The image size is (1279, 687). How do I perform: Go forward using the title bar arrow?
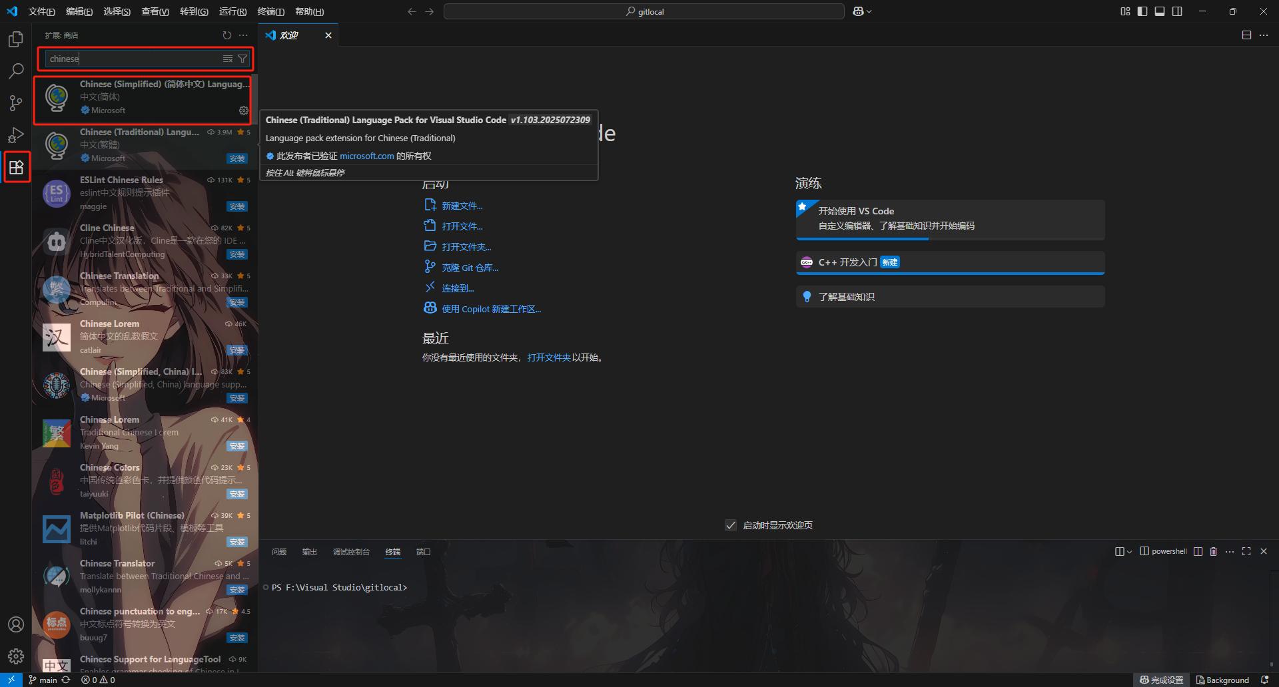[430, 11]
